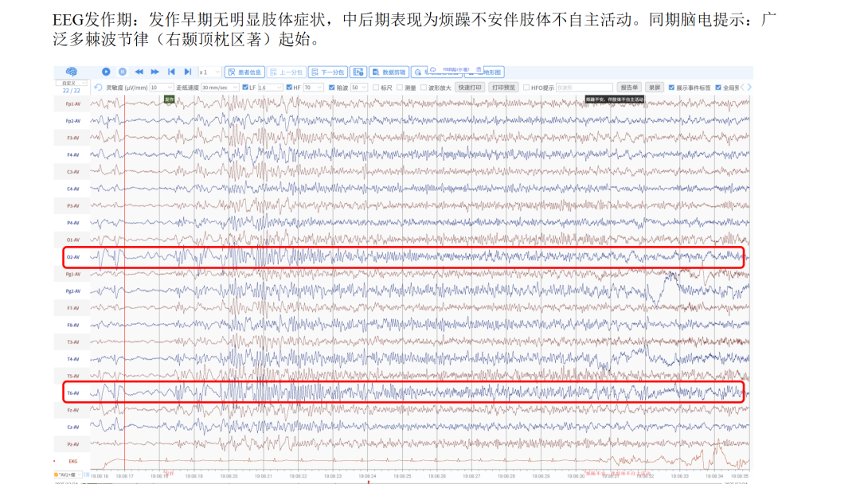Open the x1 playback speed dropdown
860x484 pixels.
(209, 72)
